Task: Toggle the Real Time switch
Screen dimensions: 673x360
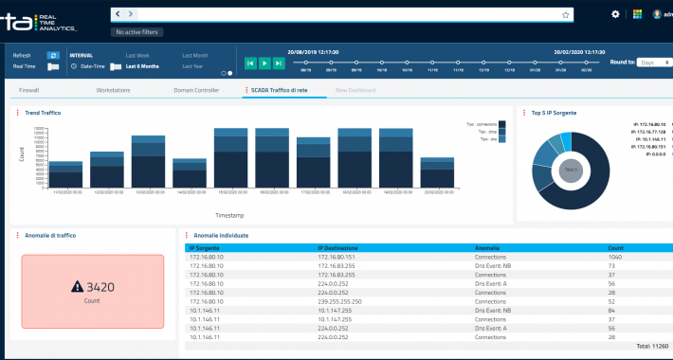Action: (x=53, y=66)
